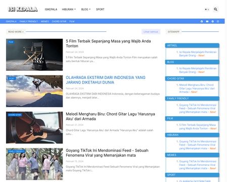Click the ISI KEPALA site logo
Screen dimensions: 227x182
[23, 9]
